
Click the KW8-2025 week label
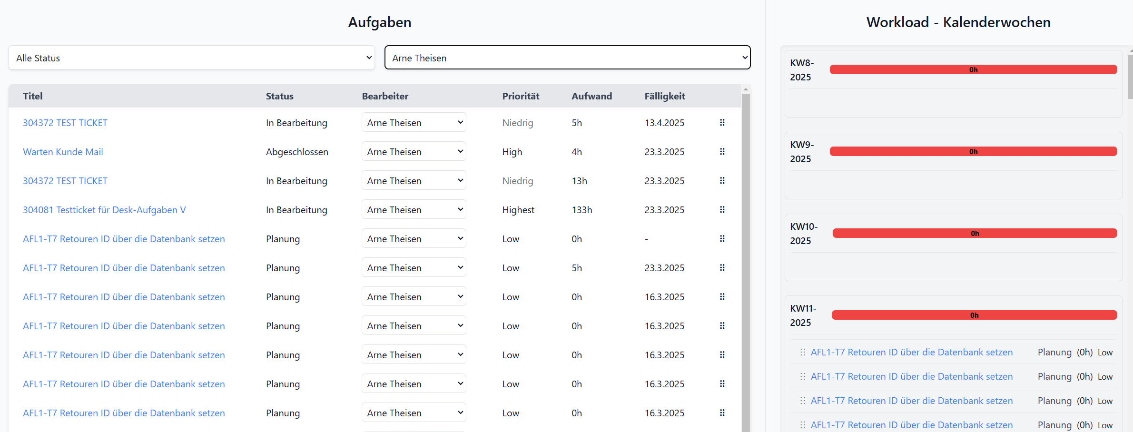click(802, 70)
